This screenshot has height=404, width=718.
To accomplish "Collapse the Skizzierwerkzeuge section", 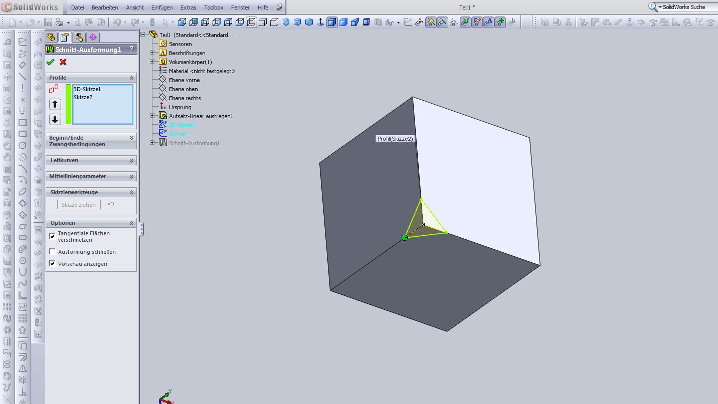I will pos(132,192).
